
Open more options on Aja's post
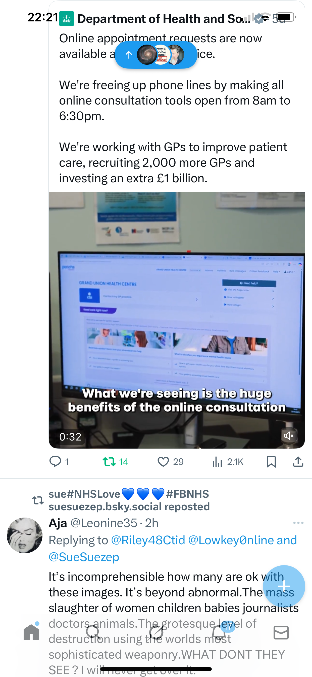298,523
